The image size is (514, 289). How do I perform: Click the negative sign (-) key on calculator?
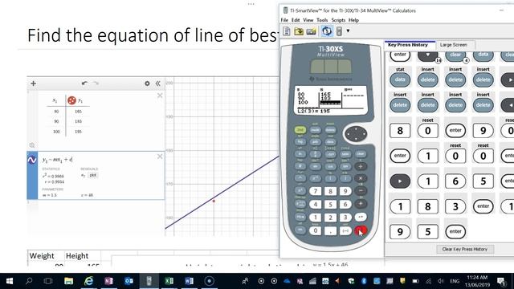coord(345,230)
